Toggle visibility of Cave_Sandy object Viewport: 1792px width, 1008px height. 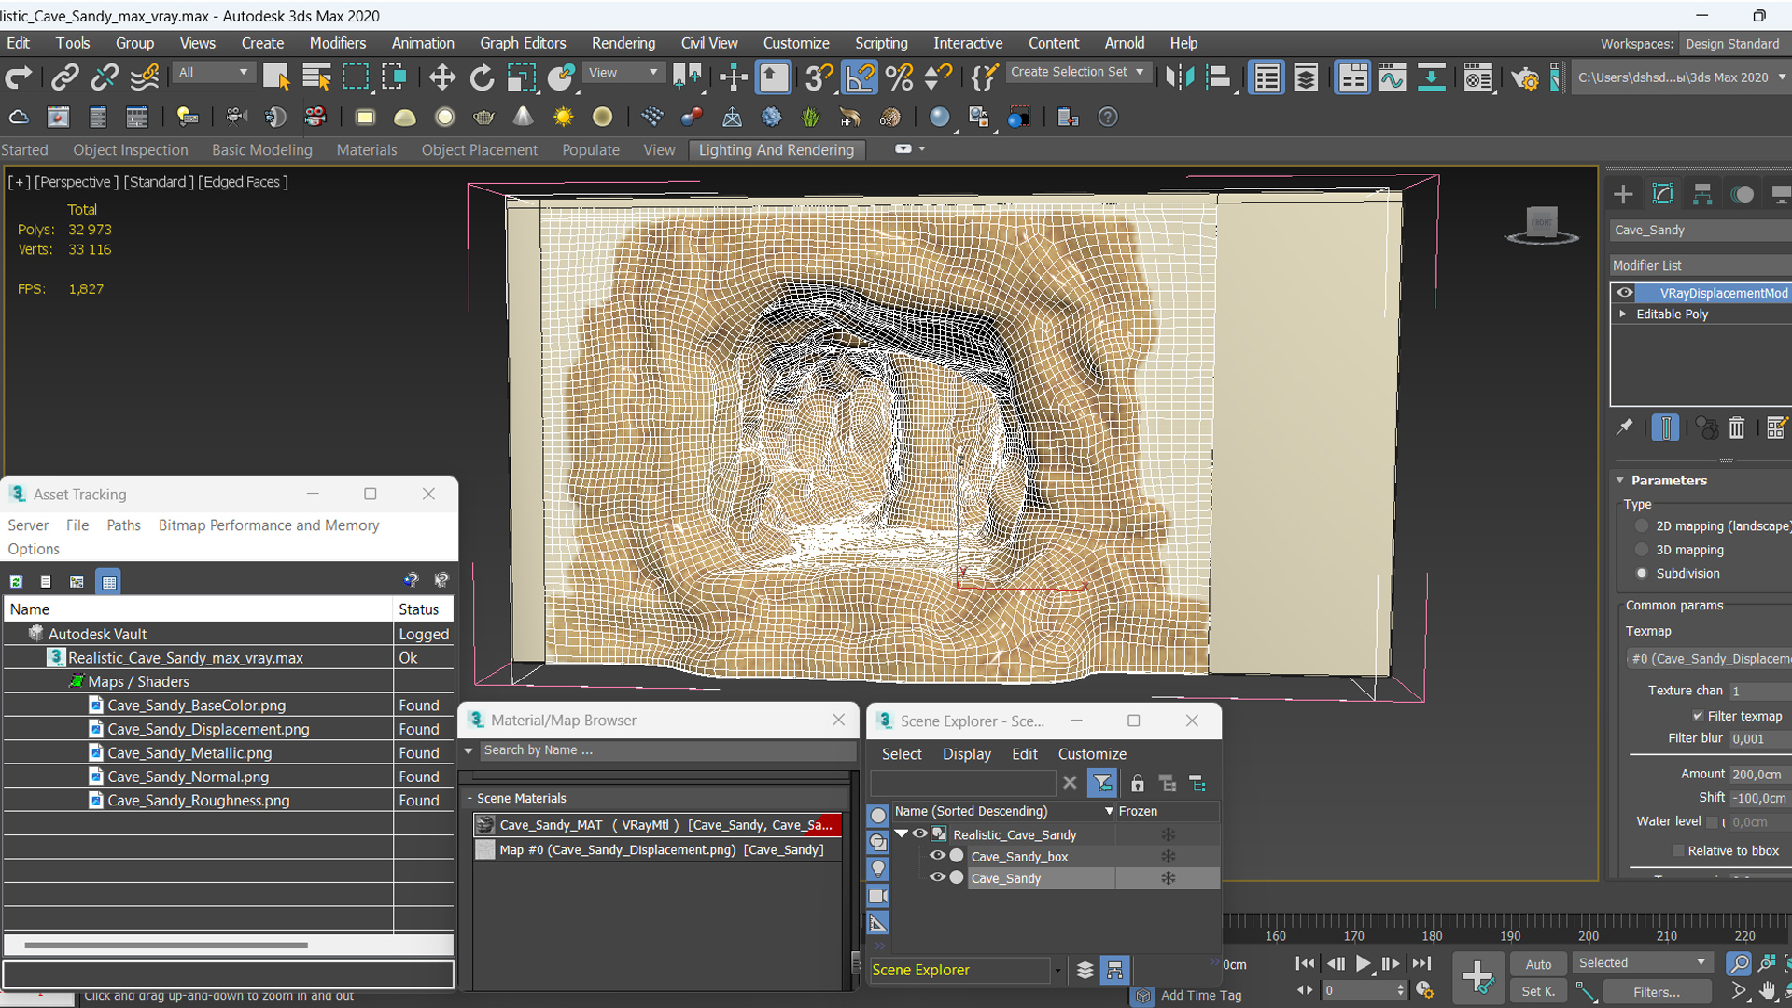[x=940, y=877]
